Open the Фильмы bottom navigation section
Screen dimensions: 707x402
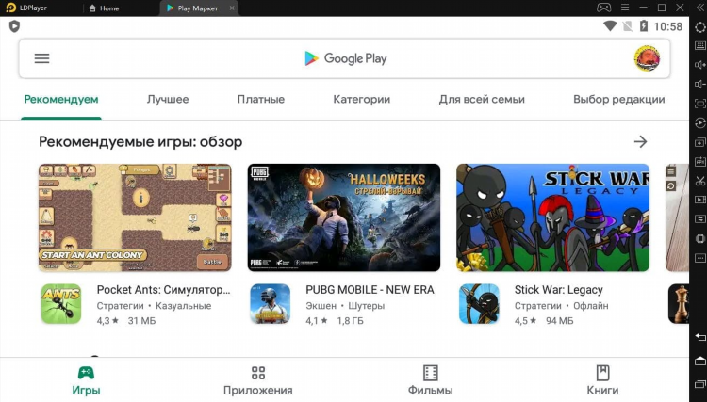[x=430, y=380]
